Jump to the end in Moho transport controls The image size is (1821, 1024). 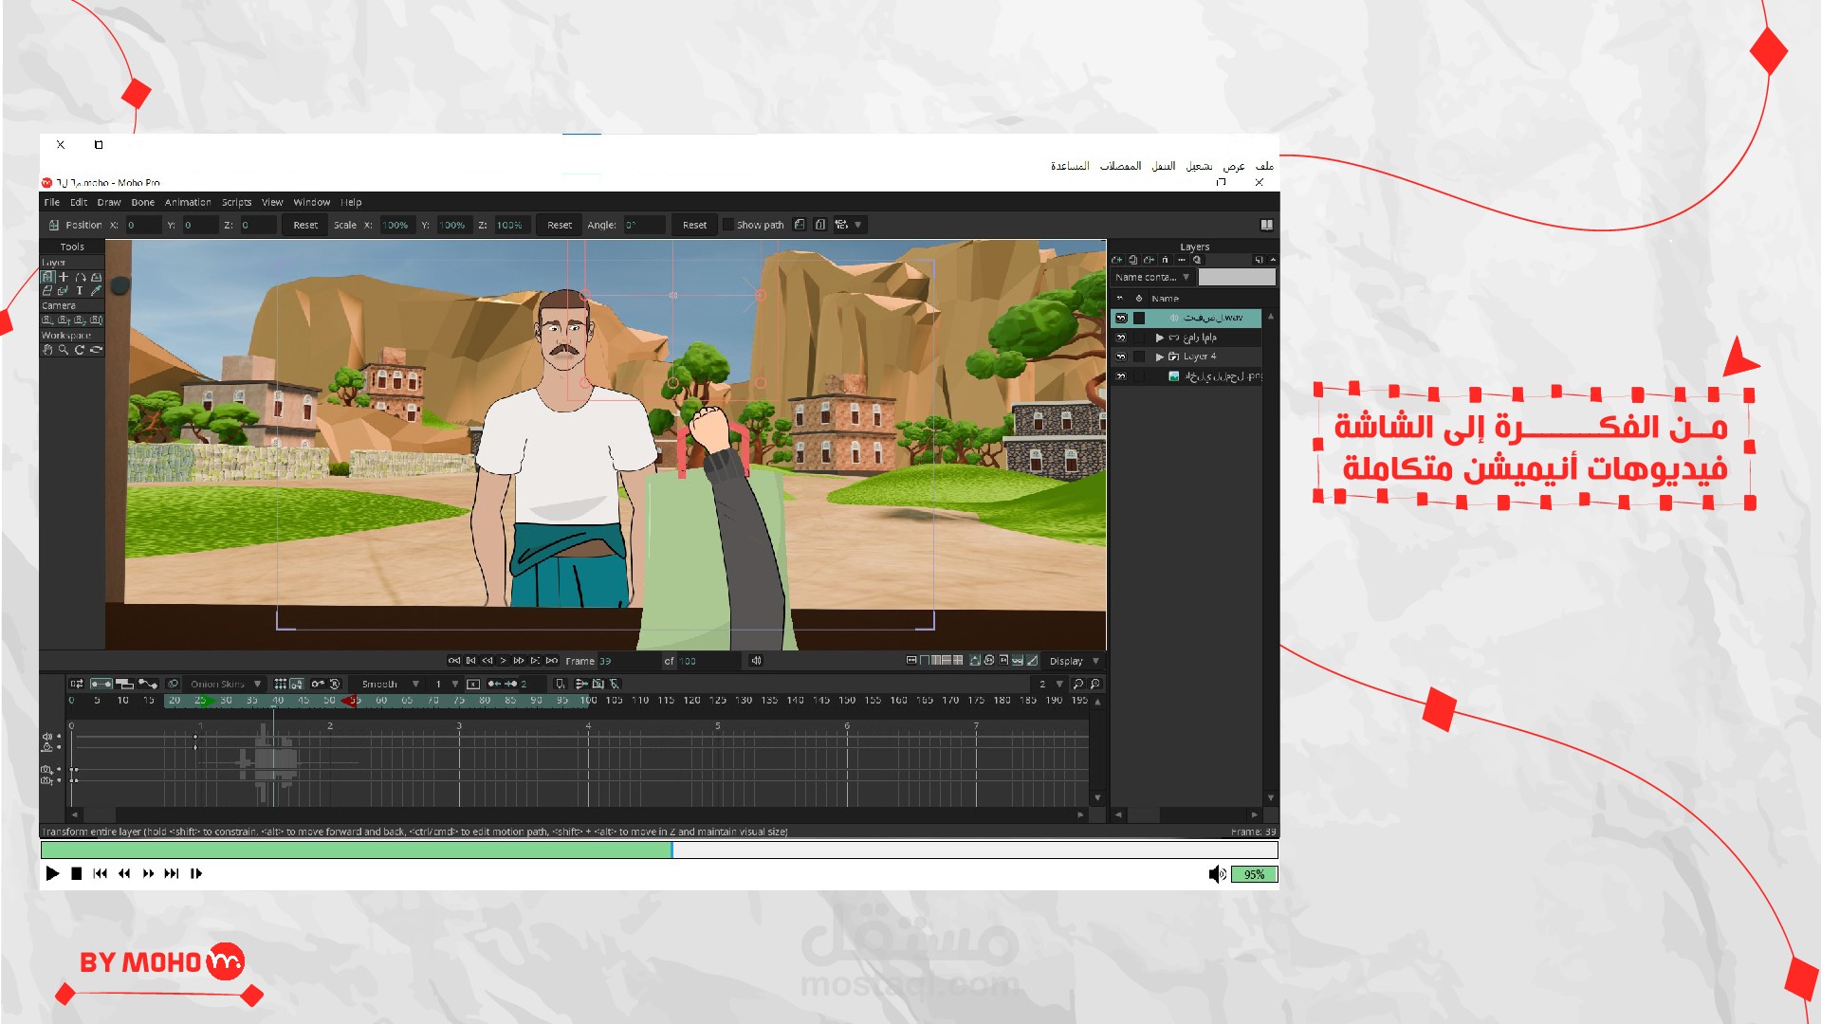tap(552, 661)
